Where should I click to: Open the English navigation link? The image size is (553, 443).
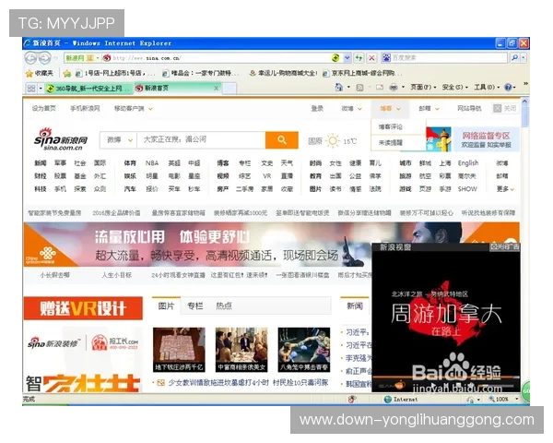pos(468,162)
